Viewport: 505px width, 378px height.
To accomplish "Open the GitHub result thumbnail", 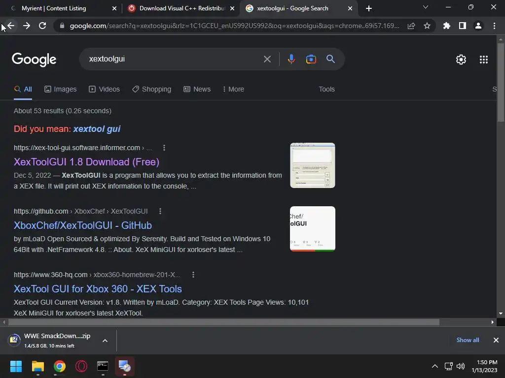I will [x=312, y=229].
